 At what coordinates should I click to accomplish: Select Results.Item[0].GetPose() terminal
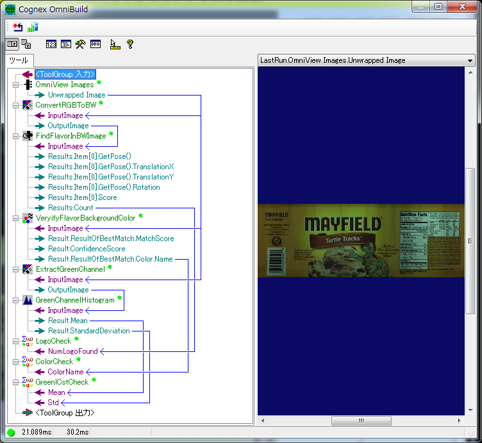click(x=90, y=156)
